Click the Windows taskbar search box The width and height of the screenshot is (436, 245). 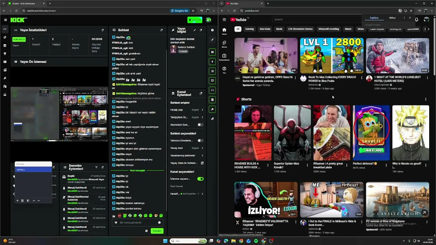point(188,241)
